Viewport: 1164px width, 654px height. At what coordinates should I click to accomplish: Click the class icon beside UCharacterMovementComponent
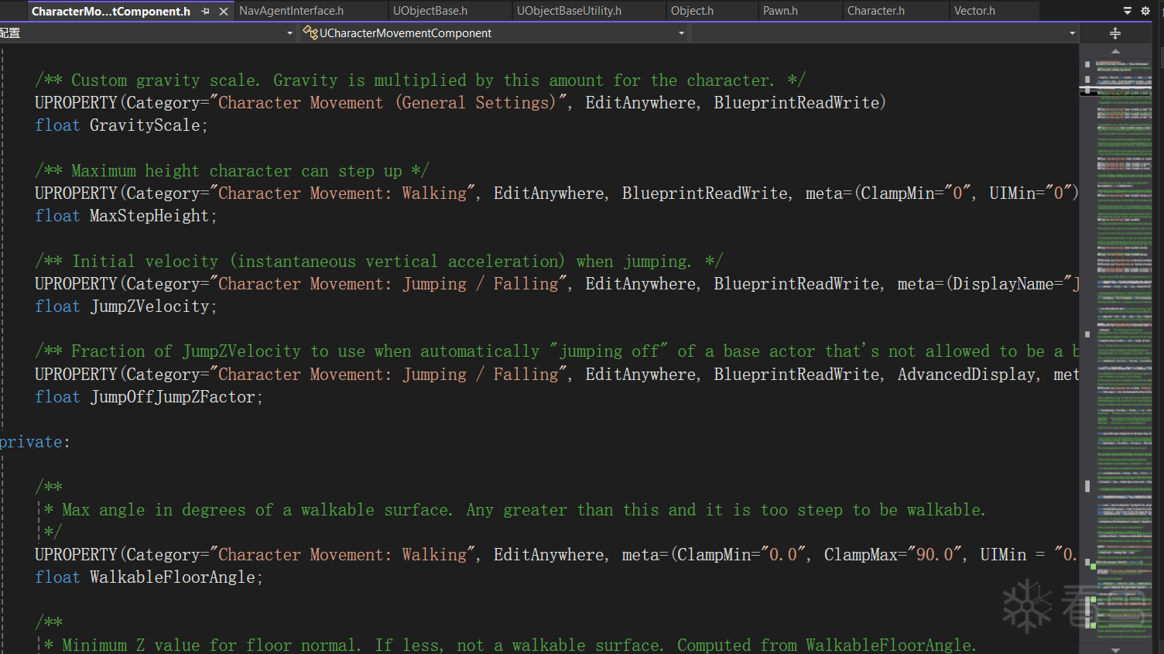310,33
